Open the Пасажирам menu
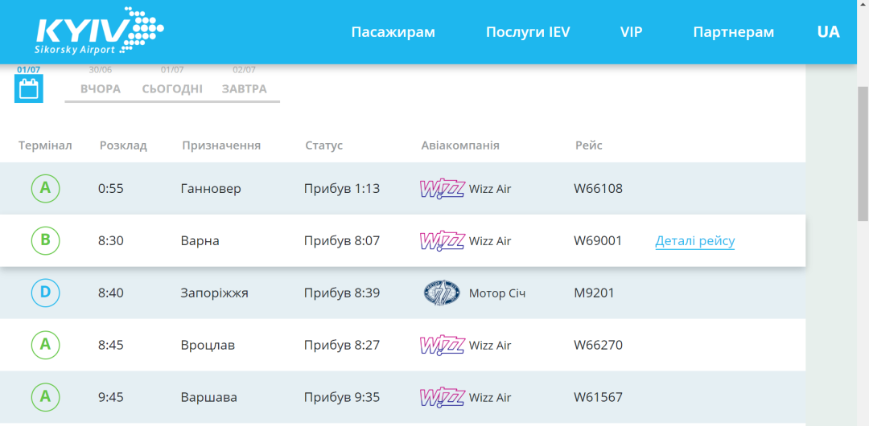 point(393,32)
